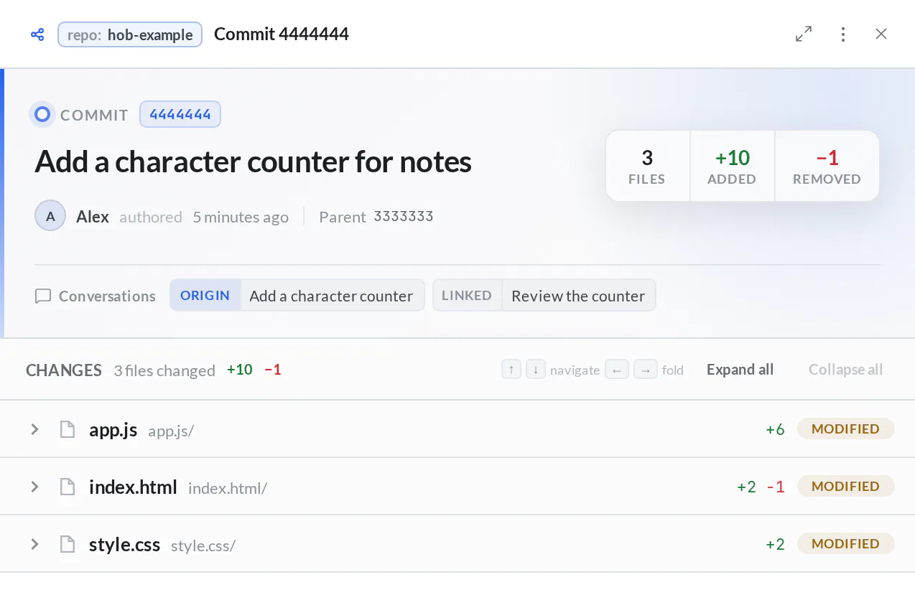This screenshot has width=915, height=590.
Task: Click the left arrow fold key
Action: pos(617,370)
